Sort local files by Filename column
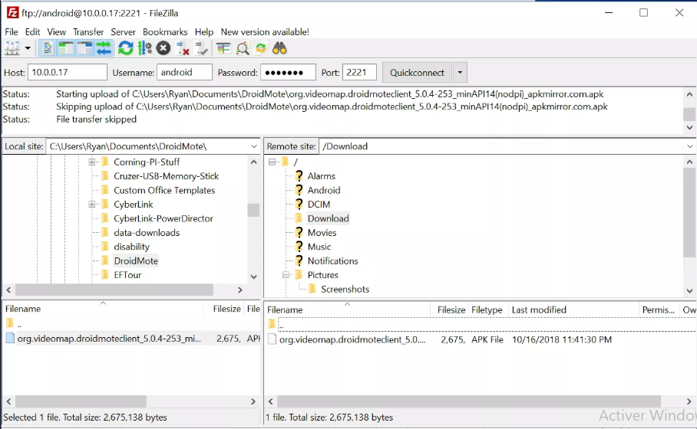This screenshot has height=429, width=697. tap(103, 309)
